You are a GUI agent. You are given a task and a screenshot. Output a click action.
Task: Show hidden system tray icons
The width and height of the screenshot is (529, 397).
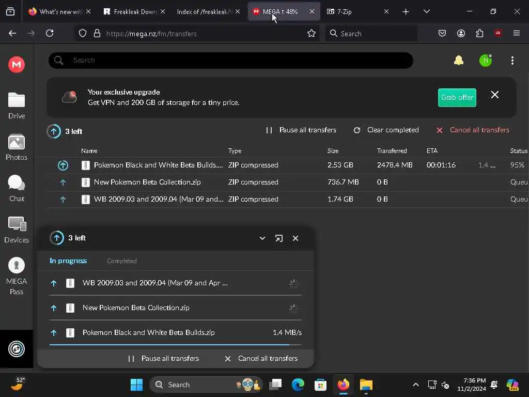pos(416,385)
